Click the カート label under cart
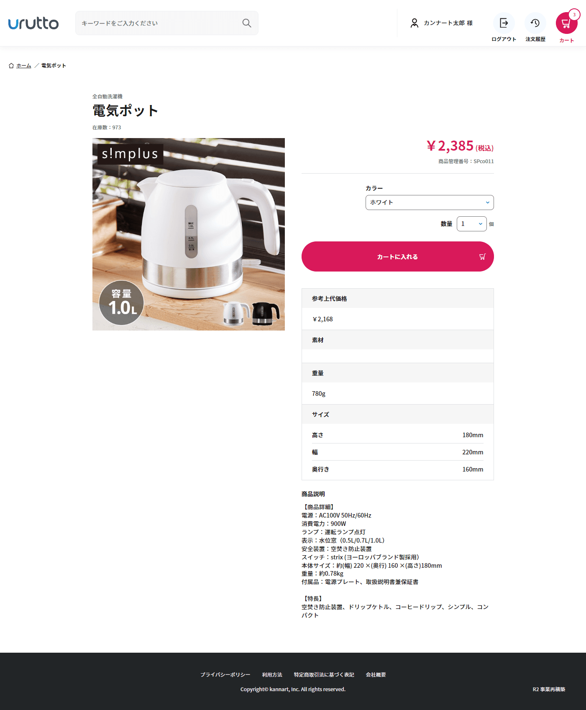This screenshot has height=710, width=586. [566, 41]
